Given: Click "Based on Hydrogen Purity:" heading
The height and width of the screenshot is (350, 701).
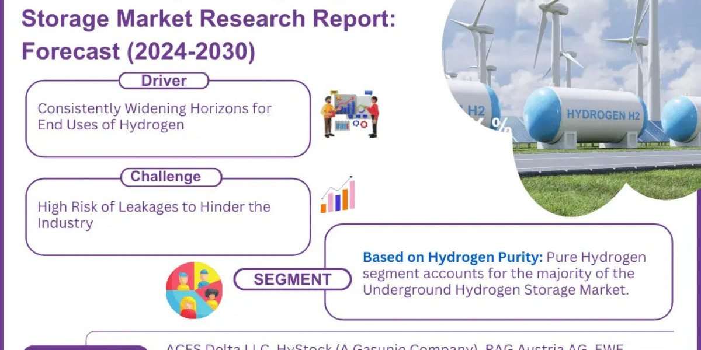Looking at the screenshot, I should pyautogui.click(x=453, y=257).
